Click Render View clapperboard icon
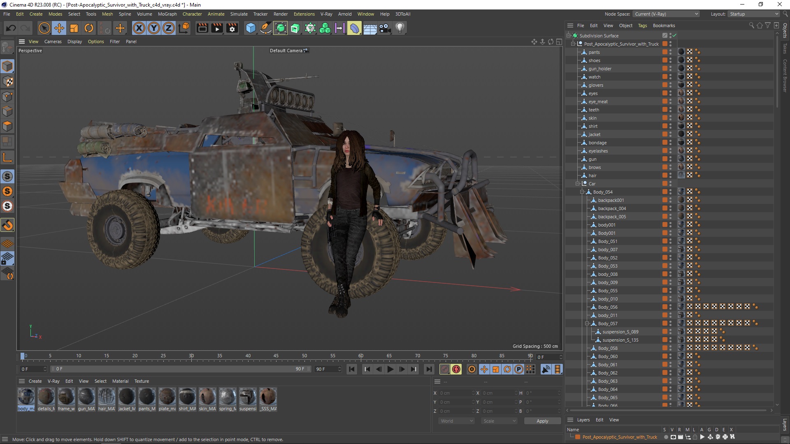 click(202, 28)
